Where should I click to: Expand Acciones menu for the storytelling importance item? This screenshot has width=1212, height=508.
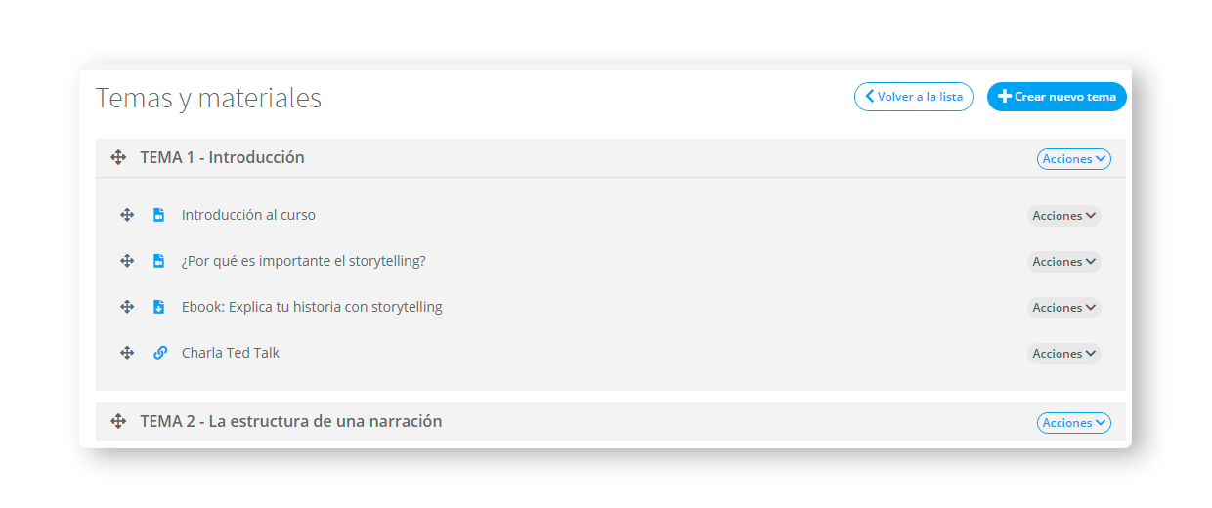[x=1063, y=262]
